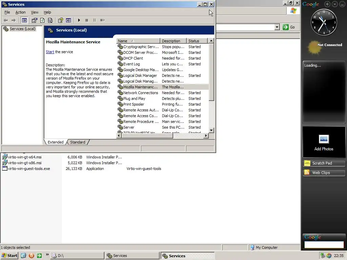347x260 pixels.
Task: Click the Description column header
Action: pyautogui.click(x=173, y=41)
